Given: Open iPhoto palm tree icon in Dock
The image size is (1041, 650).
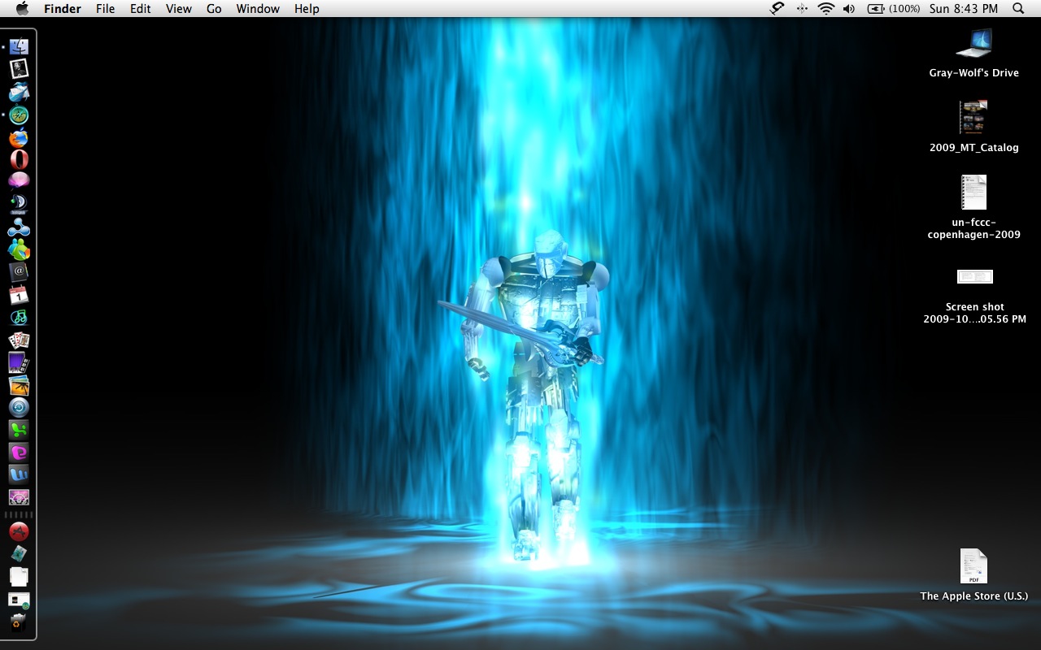Looking at the screenshot, I should tap(19, 385).
